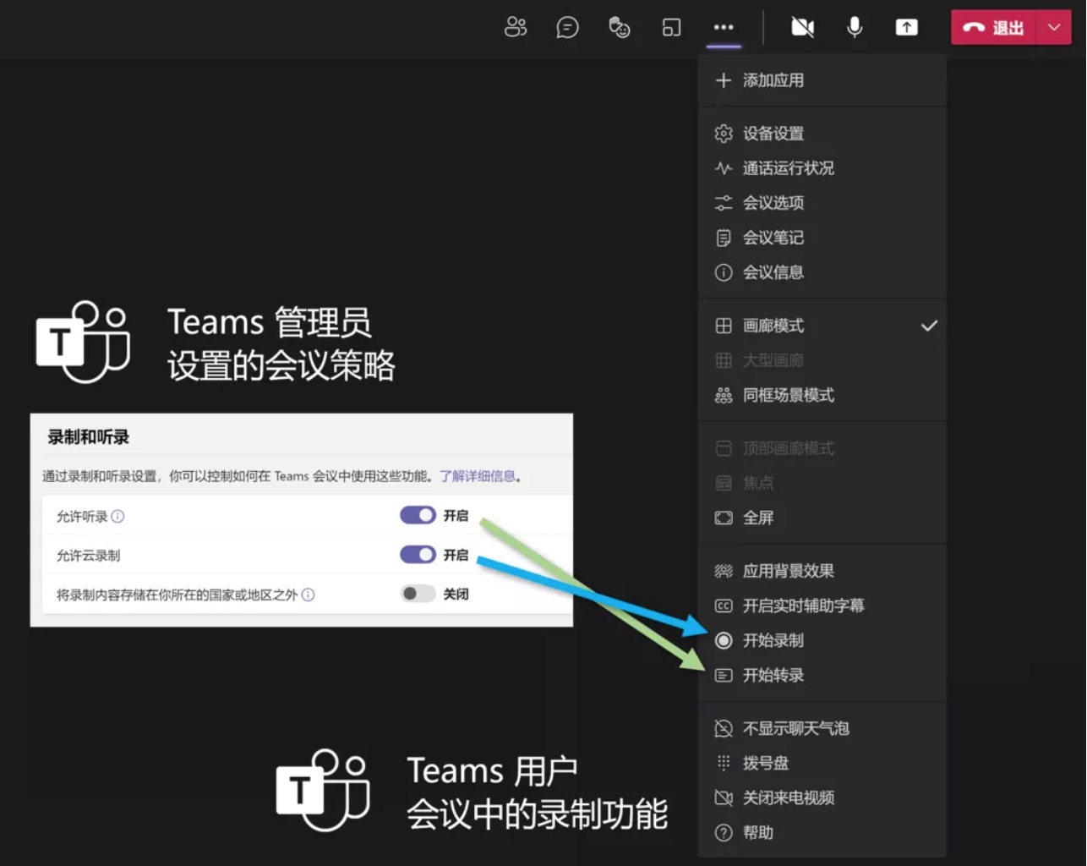Open the reactions icon in toolbar
This screenshot has width=1087, height=866.
(x=620, y=27)
